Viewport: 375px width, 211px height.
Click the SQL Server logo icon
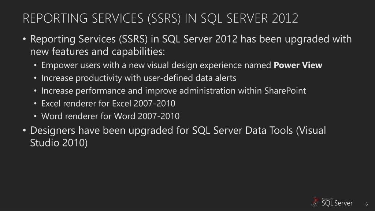[315, 201]
